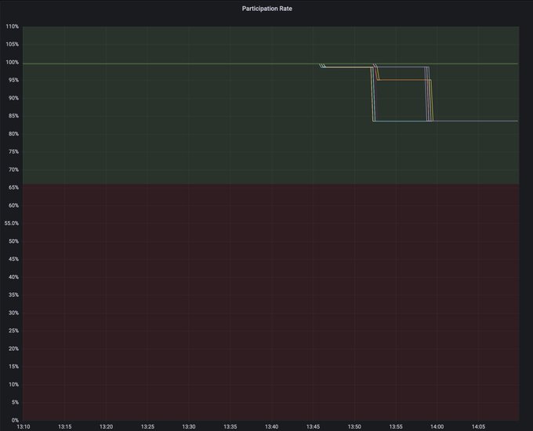Screen dimensions: 533x431
Task: Select the 110% y-axis label
Action: click(13, 27)
